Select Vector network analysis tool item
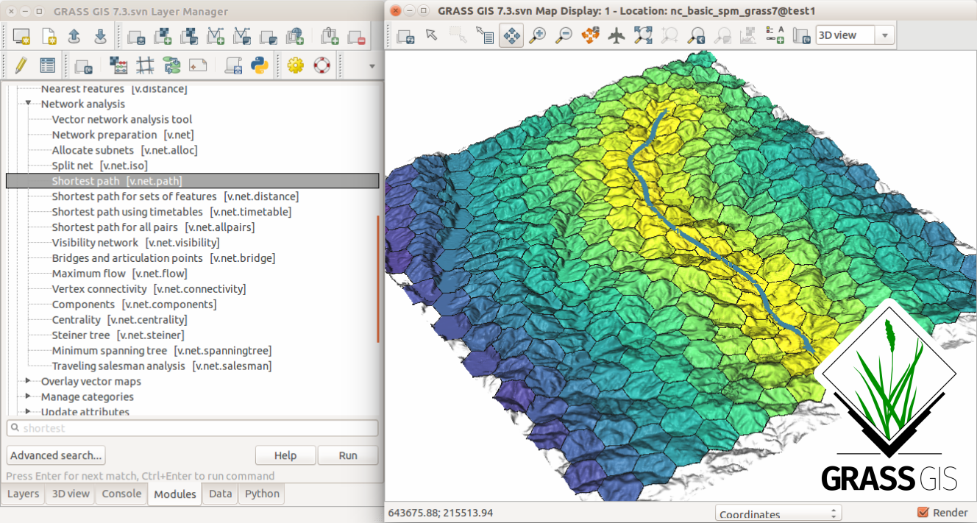The image size is (977, 523). [122, 119]
